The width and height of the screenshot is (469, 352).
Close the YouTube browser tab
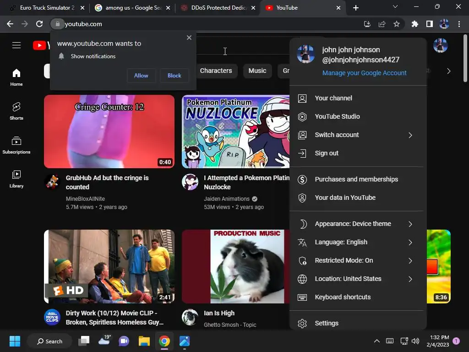tap(338, 8)
